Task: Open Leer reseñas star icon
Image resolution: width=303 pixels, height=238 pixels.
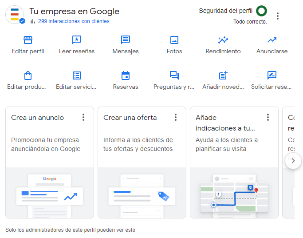Action: coord(77,40)
